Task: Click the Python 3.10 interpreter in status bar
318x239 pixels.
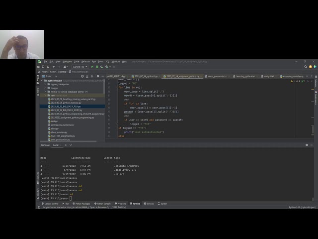Action: [302, 207]
